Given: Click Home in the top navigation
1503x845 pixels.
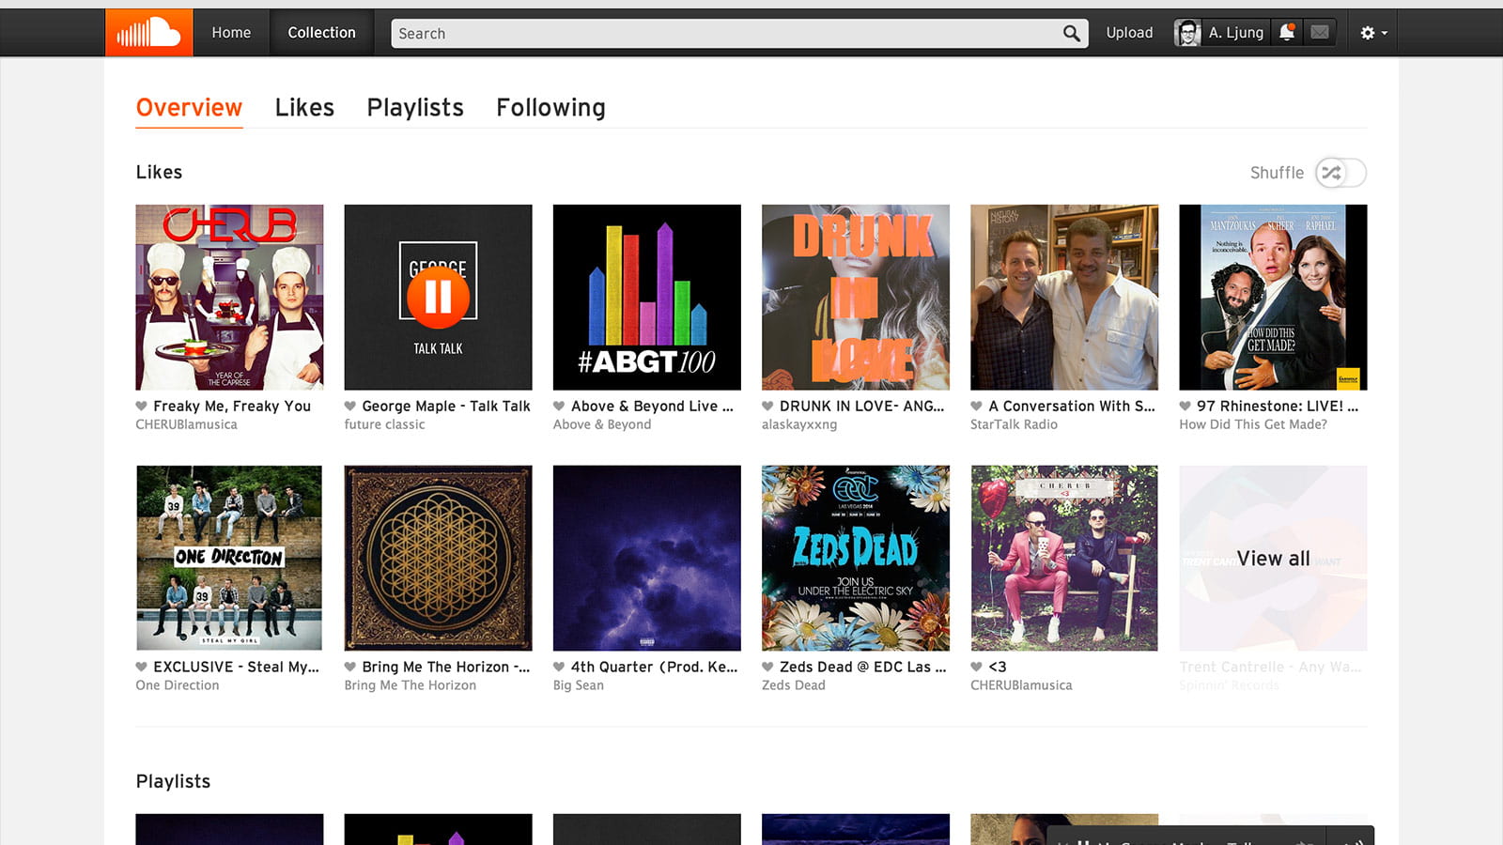Looking at the screenshot, I should click(x=231, y=33).
